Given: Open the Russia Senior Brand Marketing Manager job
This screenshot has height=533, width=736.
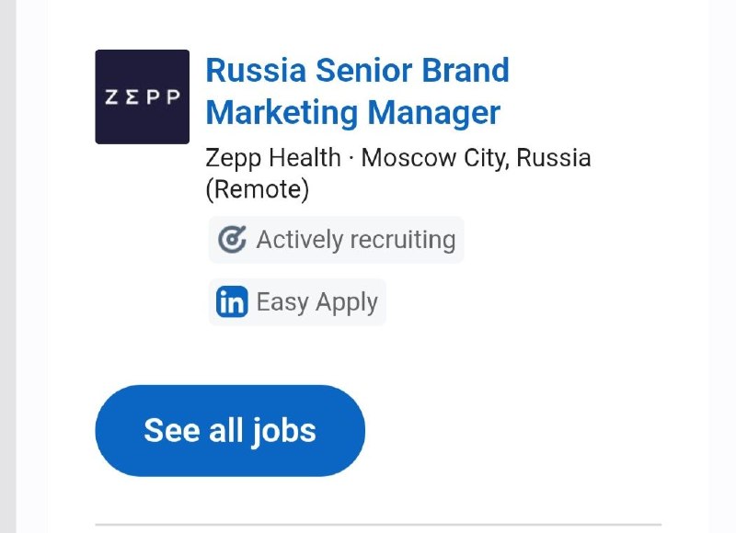Looking at the screenshot, I should [357, 91].
